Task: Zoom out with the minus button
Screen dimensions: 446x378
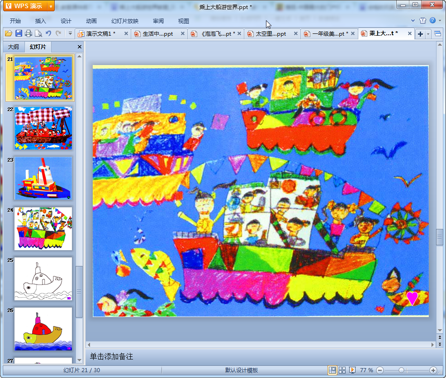Action: coord(380,370)
